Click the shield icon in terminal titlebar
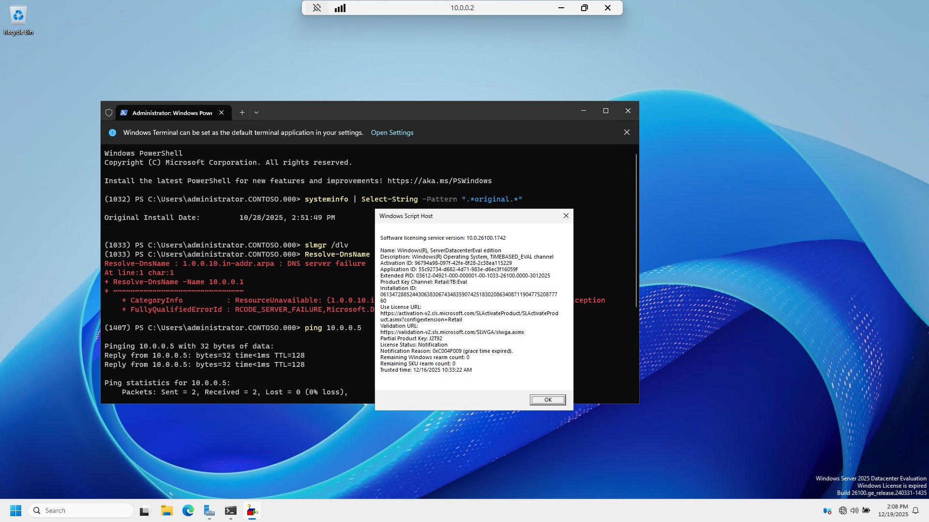Image resolution: width=929 pixels, height=522 pixels. click(109, 113)
